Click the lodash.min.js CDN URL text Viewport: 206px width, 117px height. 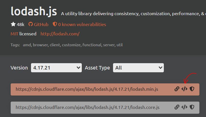[x=87, y=89]
